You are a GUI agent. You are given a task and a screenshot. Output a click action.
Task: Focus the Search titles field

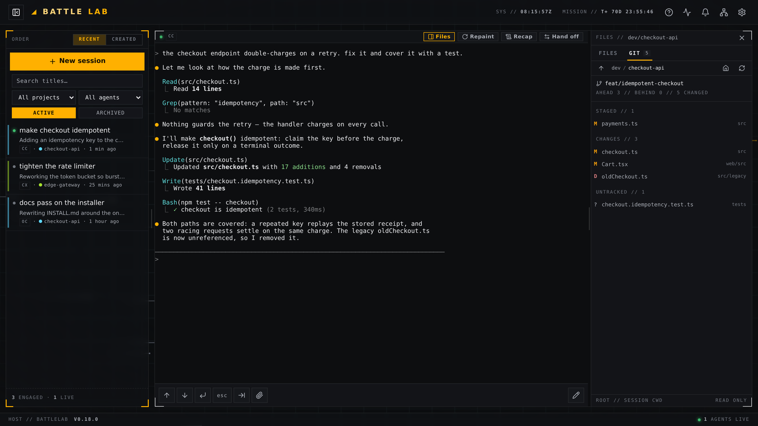77,81
